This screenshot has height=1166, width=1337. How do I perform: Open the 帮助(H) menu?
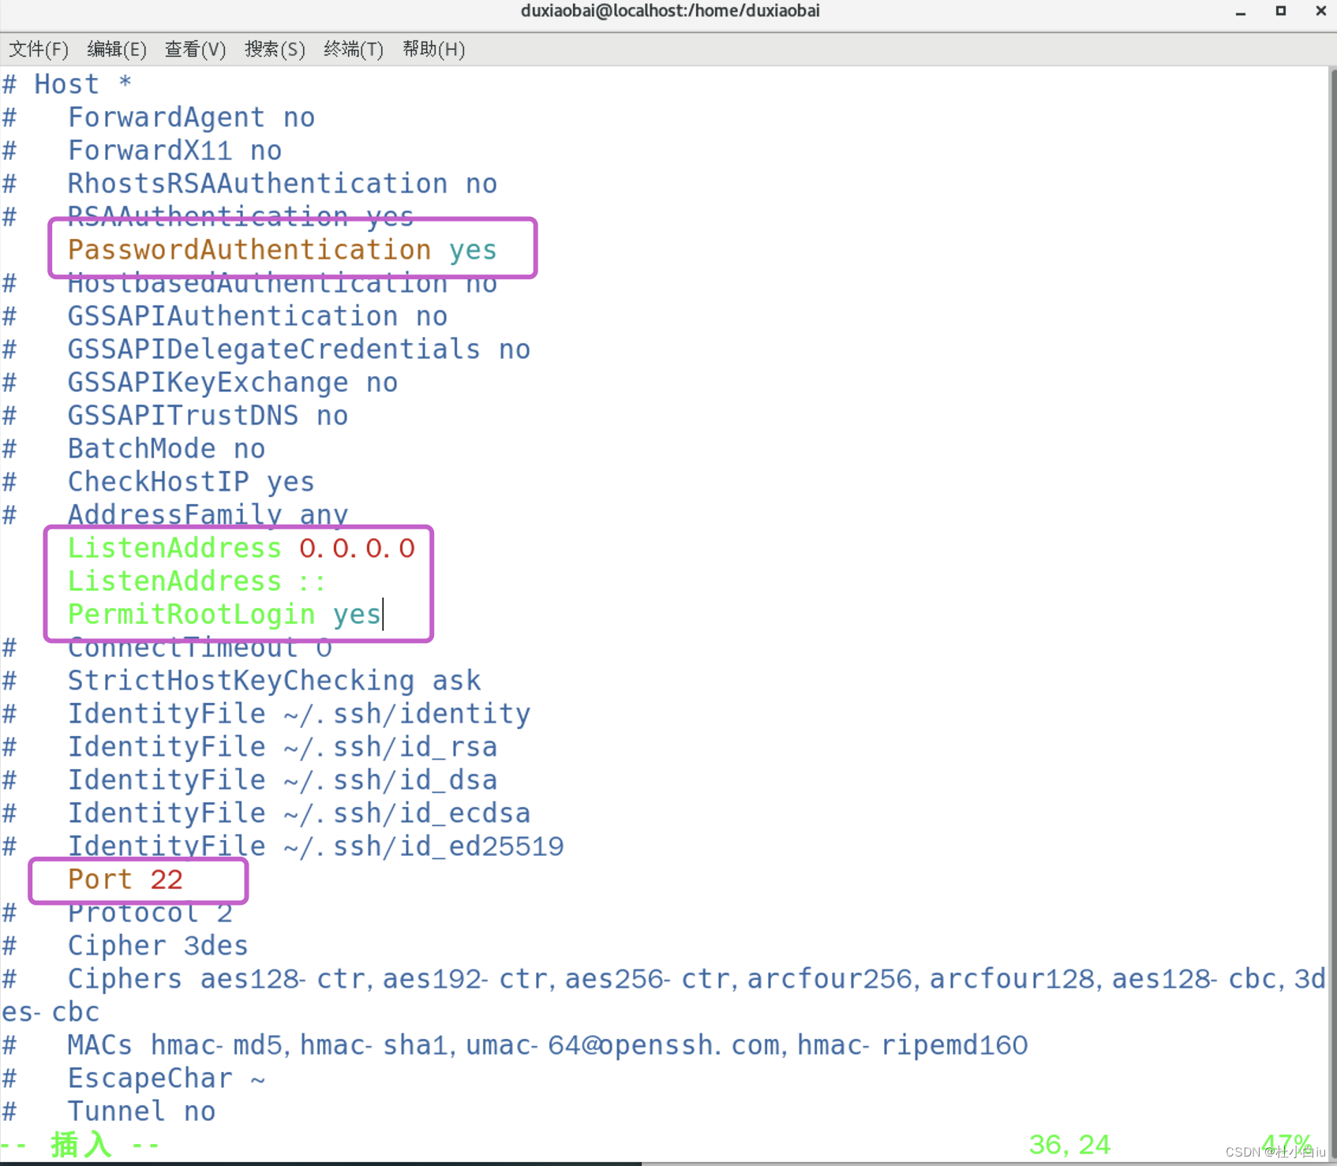433,49
